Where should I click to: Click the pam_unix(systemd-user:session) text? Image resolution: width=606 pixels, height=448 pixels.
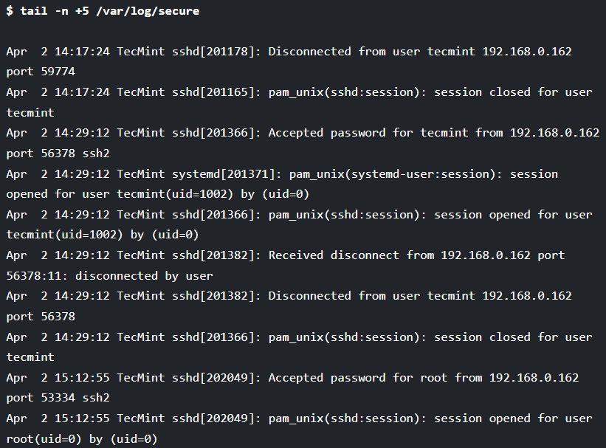pos(395,174)
